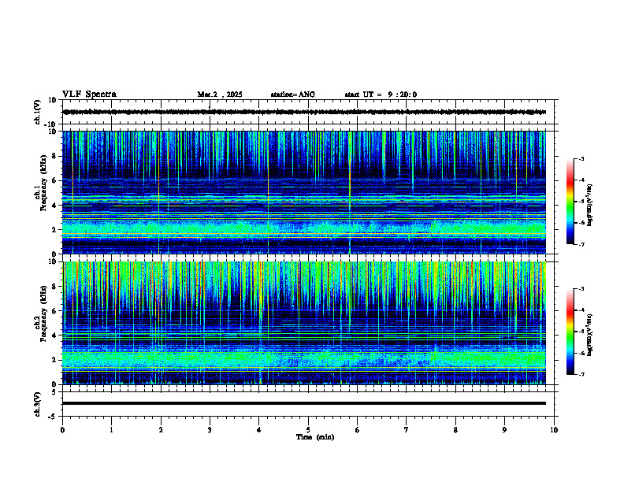Click inside the ch.2 spectrogram panel
The image size is (624, 482).
[x=304, y=323]
